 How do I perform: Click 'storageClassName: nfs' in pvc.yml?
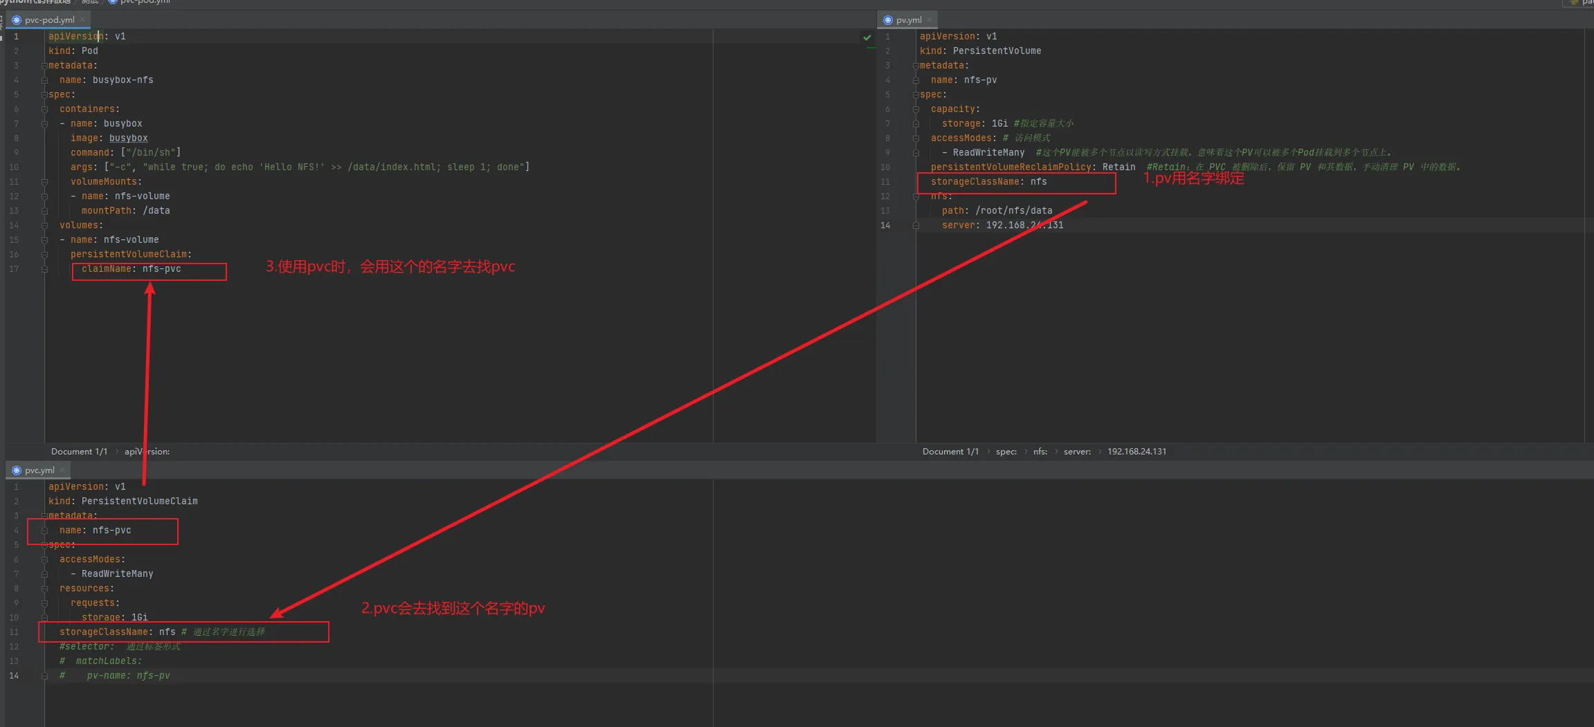coord(117,632)
